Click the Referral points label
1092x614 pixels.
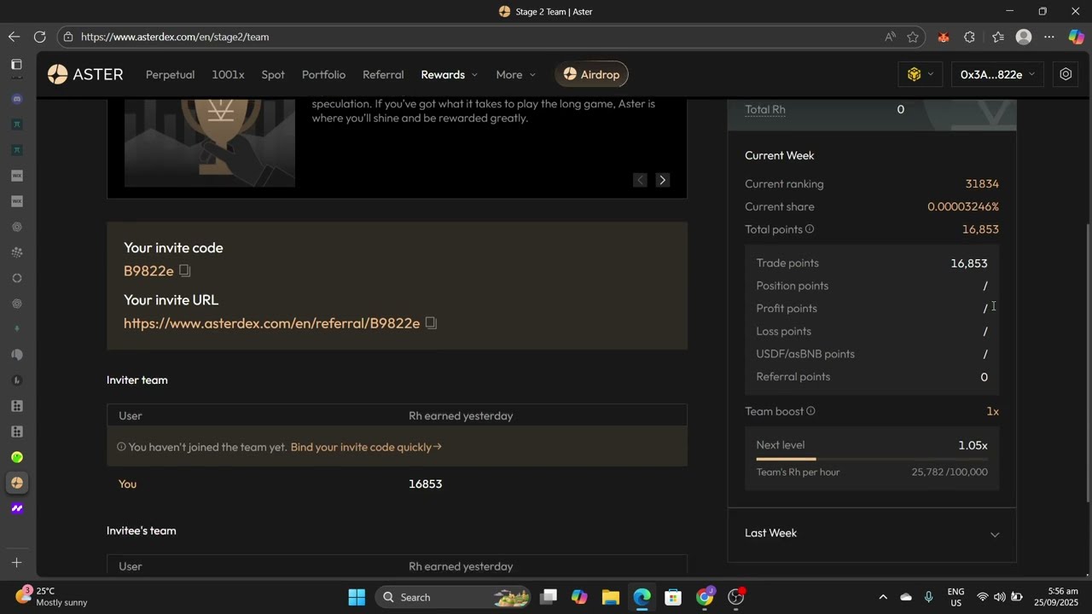pos(793,376)
